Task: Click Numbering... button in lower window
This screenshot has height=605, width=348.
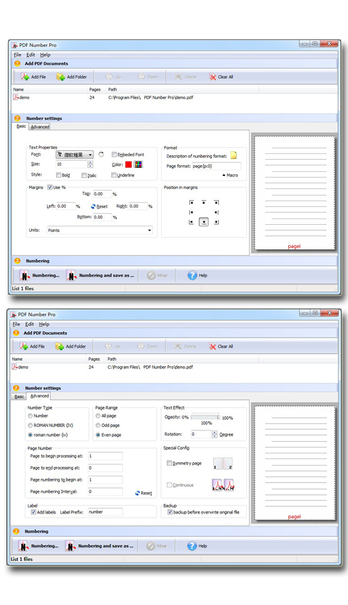Action: click(x=39, y=546)
